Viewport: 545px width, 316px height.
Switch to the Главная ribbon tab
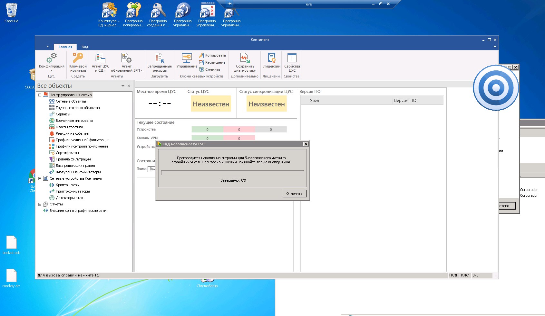click(65, 47)
